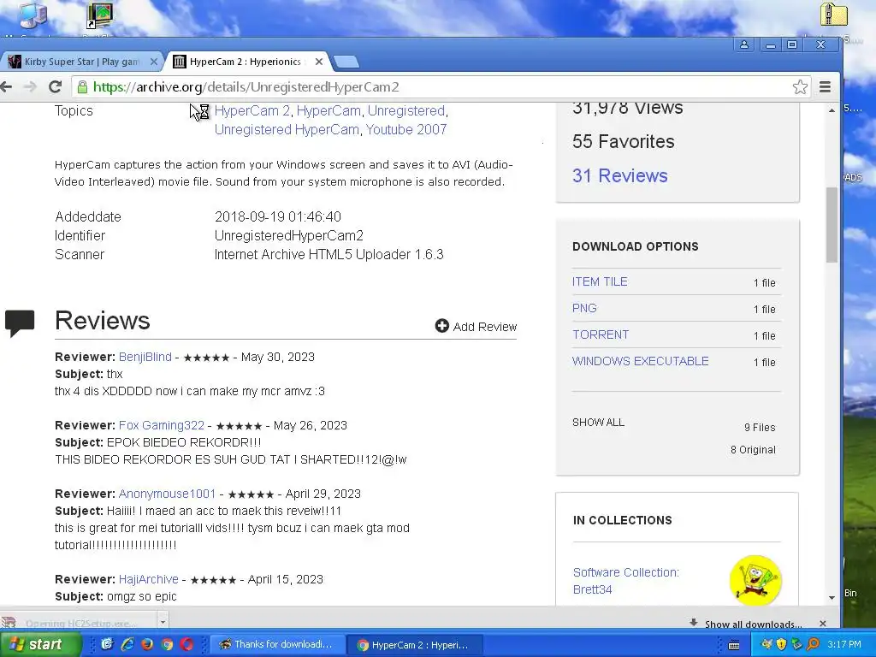Viewport: 876px width, 657px height.
Task: Launch Opera from quick launch
Action: click(x=187, y=644)
